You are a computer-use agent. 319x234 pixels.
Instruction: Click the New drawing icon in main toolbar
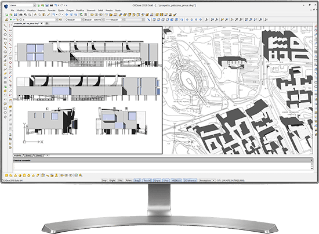[x=7, y=15]
